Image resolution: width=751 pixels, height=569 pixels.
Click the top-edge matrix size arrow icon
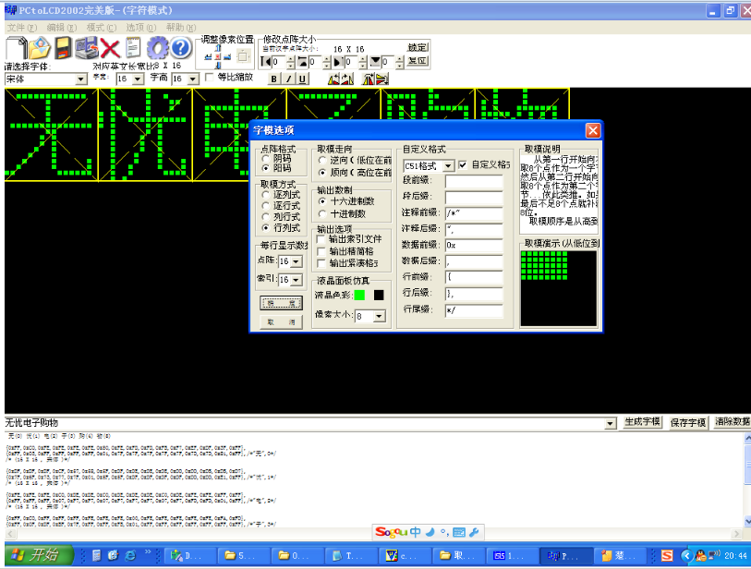pyautogui.click(x=302, y=62)
